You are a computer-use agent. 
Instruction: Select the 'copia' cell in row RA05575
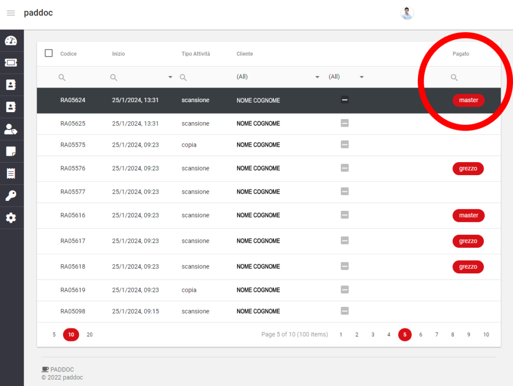pos(189,145)
